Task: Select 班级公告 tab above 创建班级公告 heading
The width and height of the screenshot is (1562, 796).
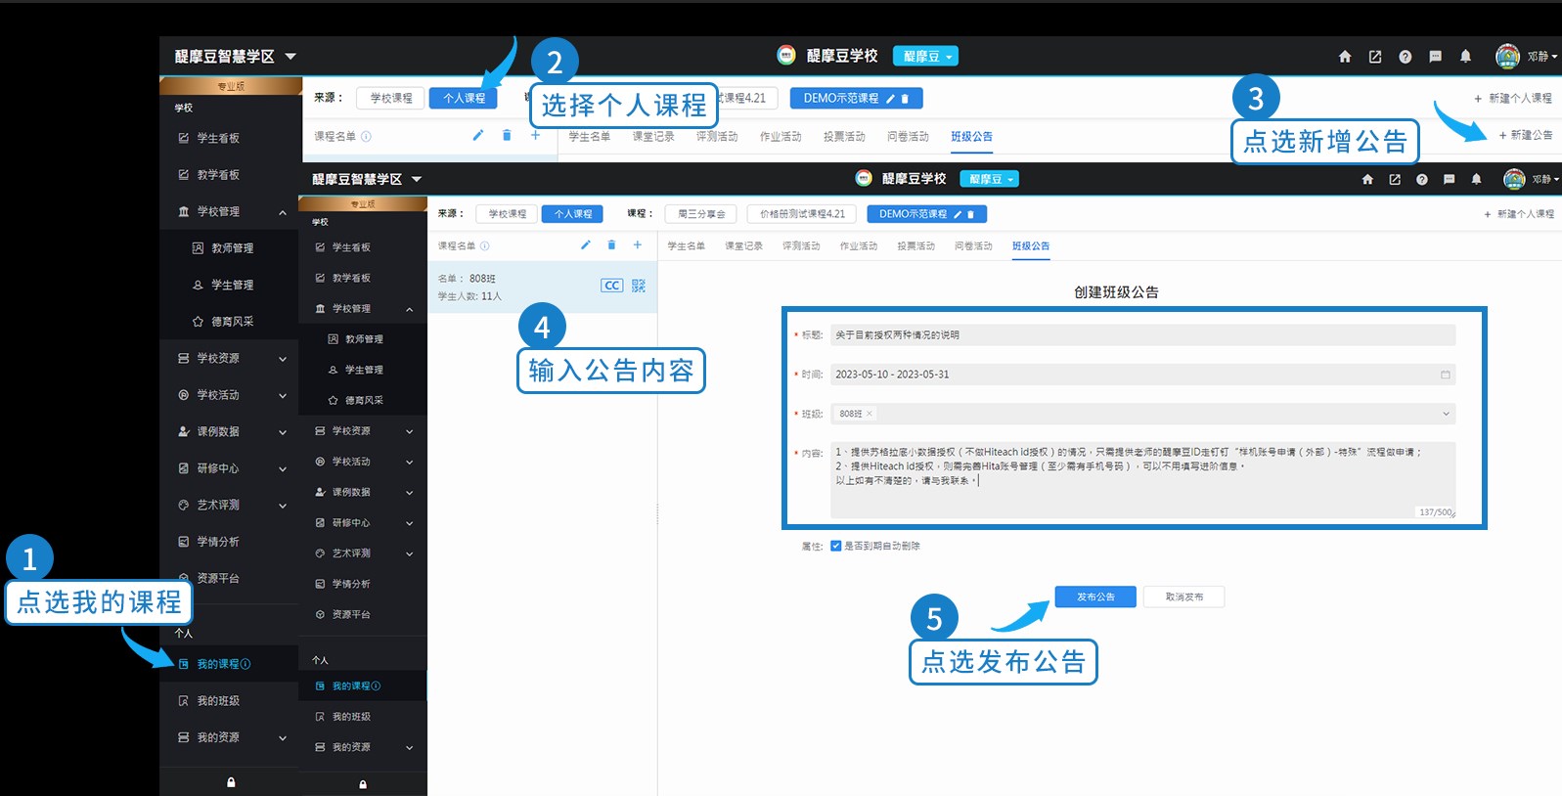Action: pyautogui.click(x=1030, y=246)
